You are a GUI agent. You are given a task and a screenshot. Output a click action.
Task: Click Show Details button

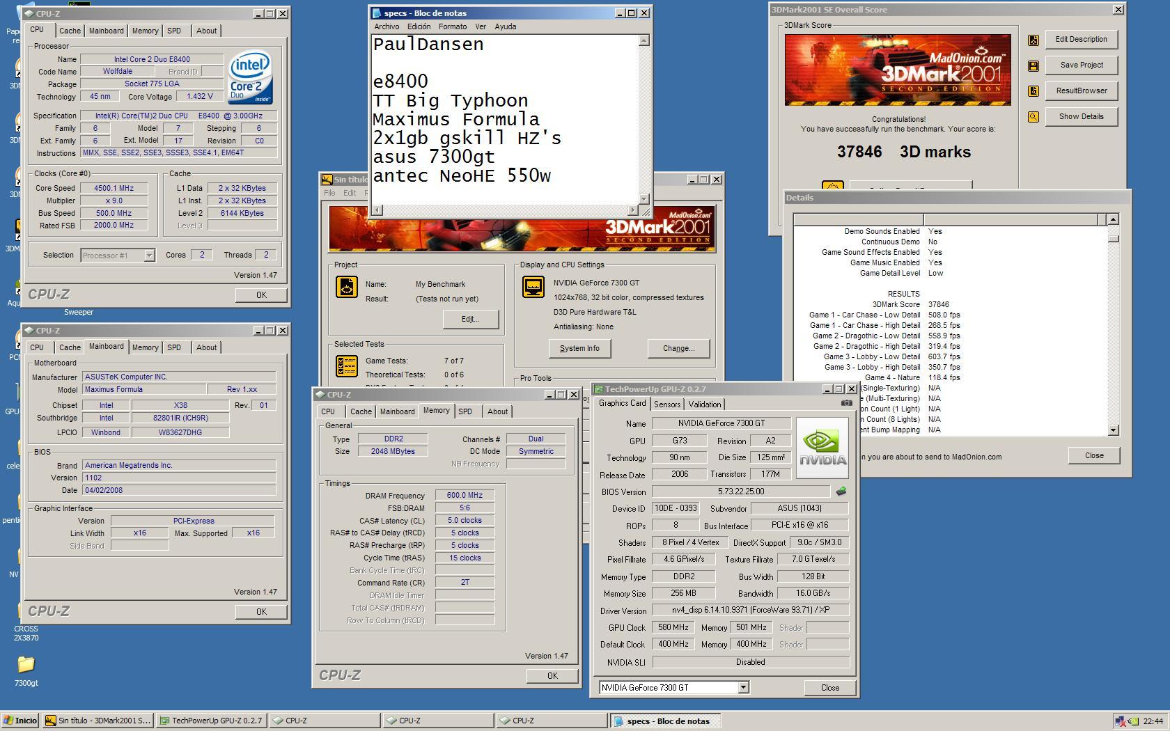tap(1081, 116)
